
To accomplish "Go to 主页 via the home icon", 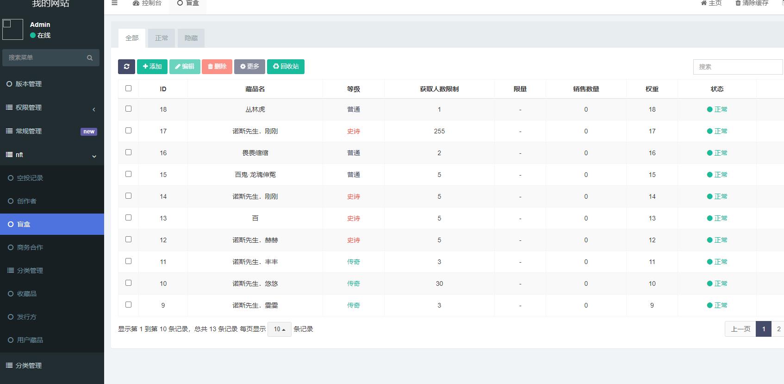I will 704,3.
